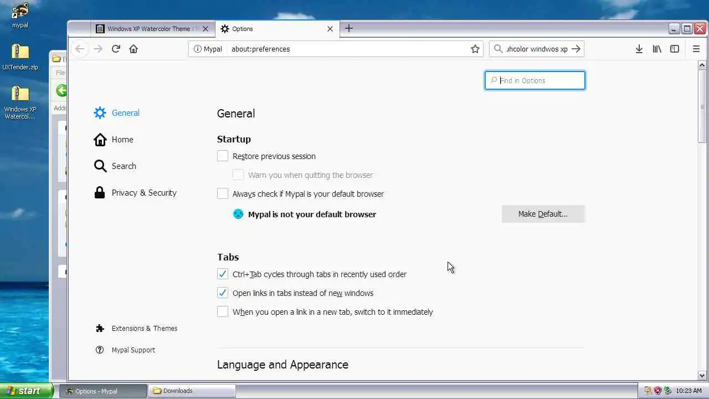Click the Make Default button
The image size is (709, 399).
point(543,214)
